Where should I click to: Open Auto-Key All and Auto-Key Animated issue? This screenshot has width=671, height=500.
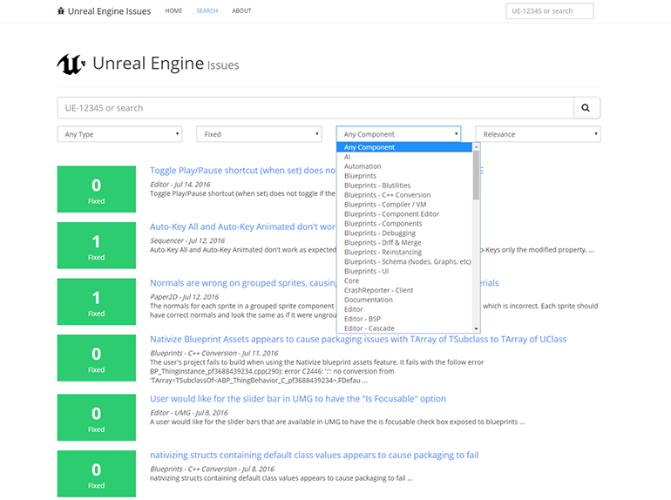click(242, 226)
